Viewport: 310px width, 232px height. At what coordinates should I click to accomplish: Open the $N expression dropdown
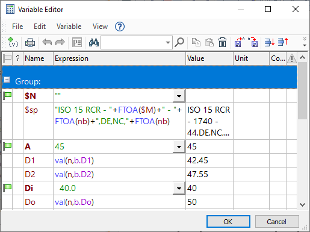179,96
